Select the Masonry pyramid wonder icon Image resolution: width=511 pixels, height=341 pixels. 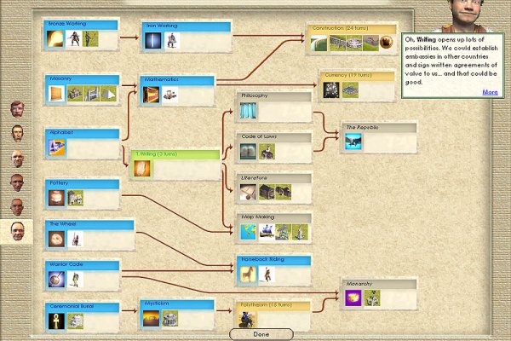(108, 93)
